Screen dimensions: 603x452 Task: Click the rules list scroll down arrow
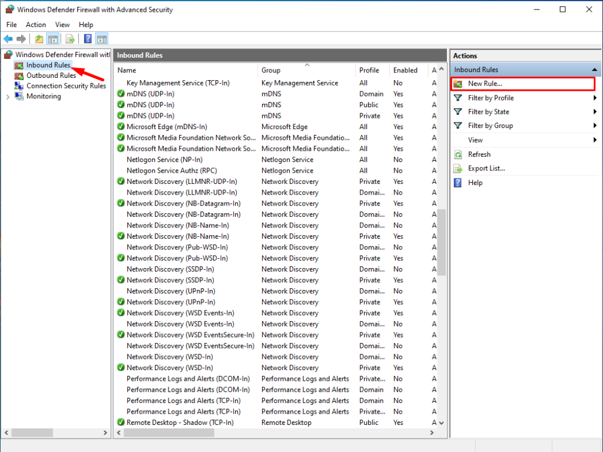pyautogui.click(x=442, y=423)
